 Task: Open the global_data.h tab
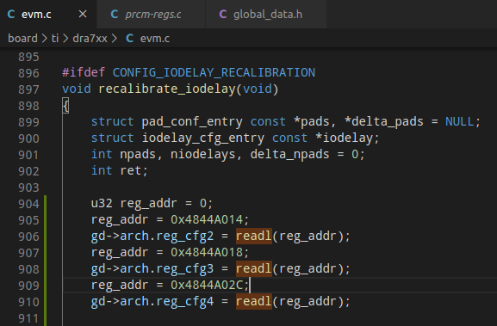[x=266, y=15]
